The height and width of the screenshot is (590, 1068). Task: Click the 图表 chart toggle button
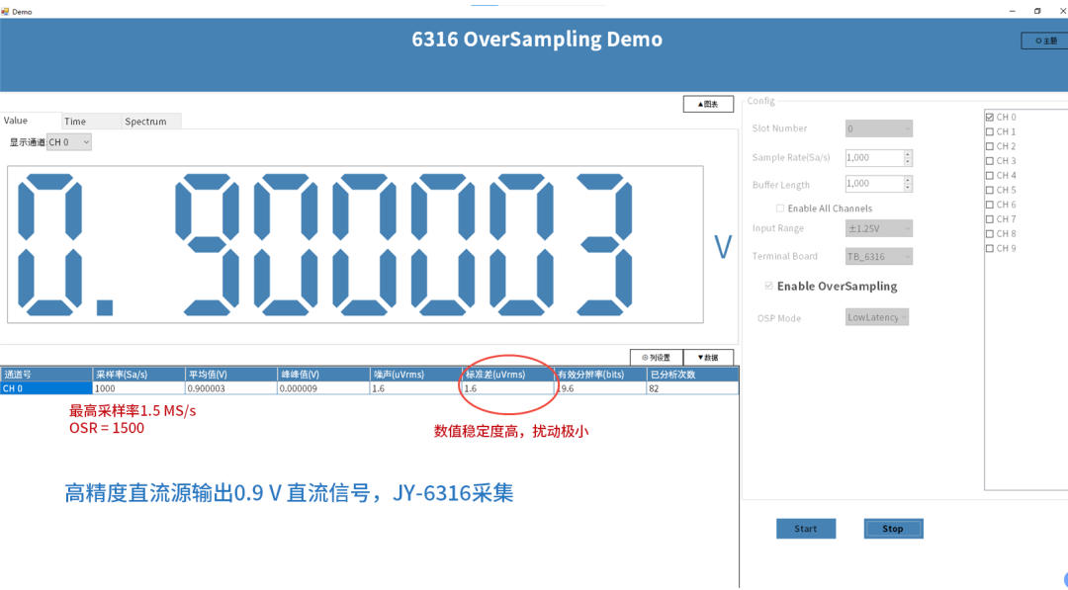point(707,103)
